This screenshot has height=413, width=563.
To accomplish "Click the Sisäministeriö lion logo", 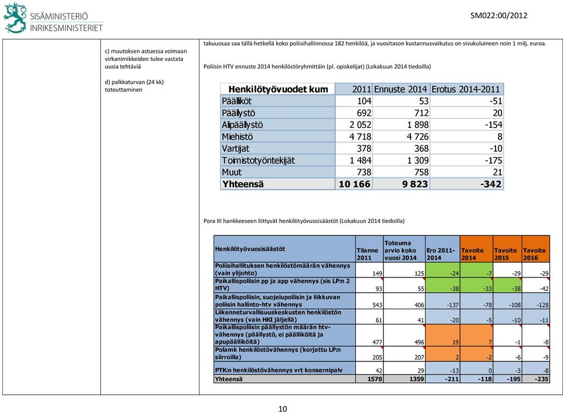I will pyautogui.click(x=15, y=18).
